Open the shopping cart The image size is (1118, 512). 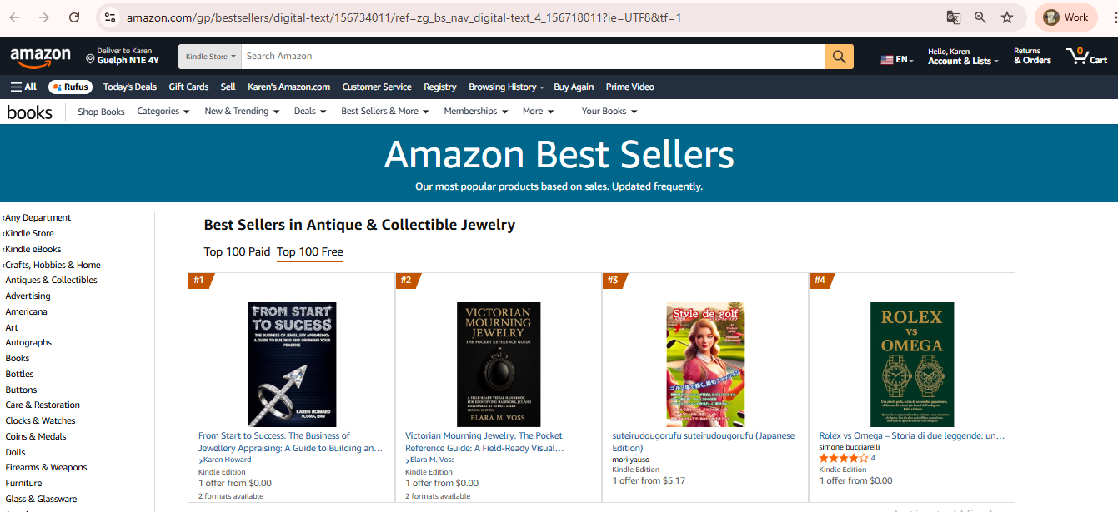(x=1086, y=57)
